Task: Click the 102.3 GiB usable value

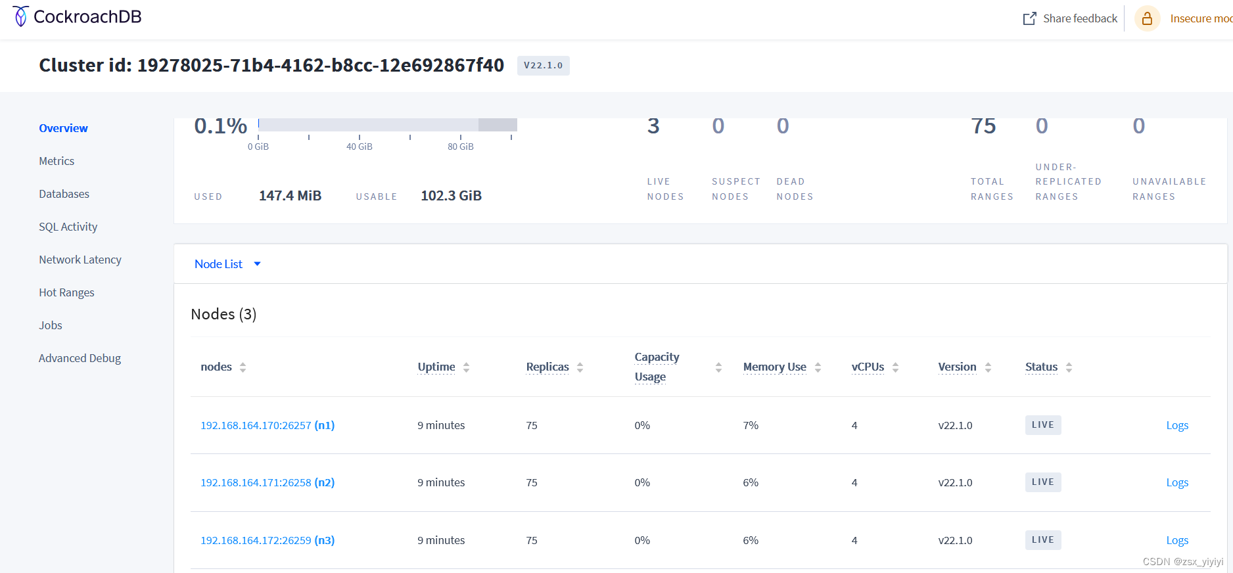Action: point(451,196)
